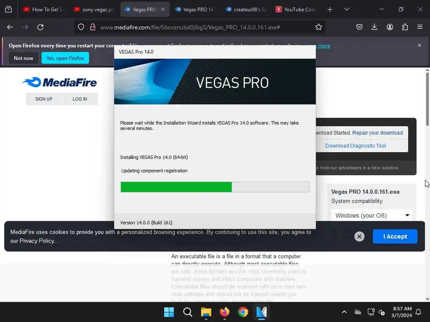This screenshot has width=430, height=322.
Task: Open Google Chrome from the taskbar
Action: [243, 312]
